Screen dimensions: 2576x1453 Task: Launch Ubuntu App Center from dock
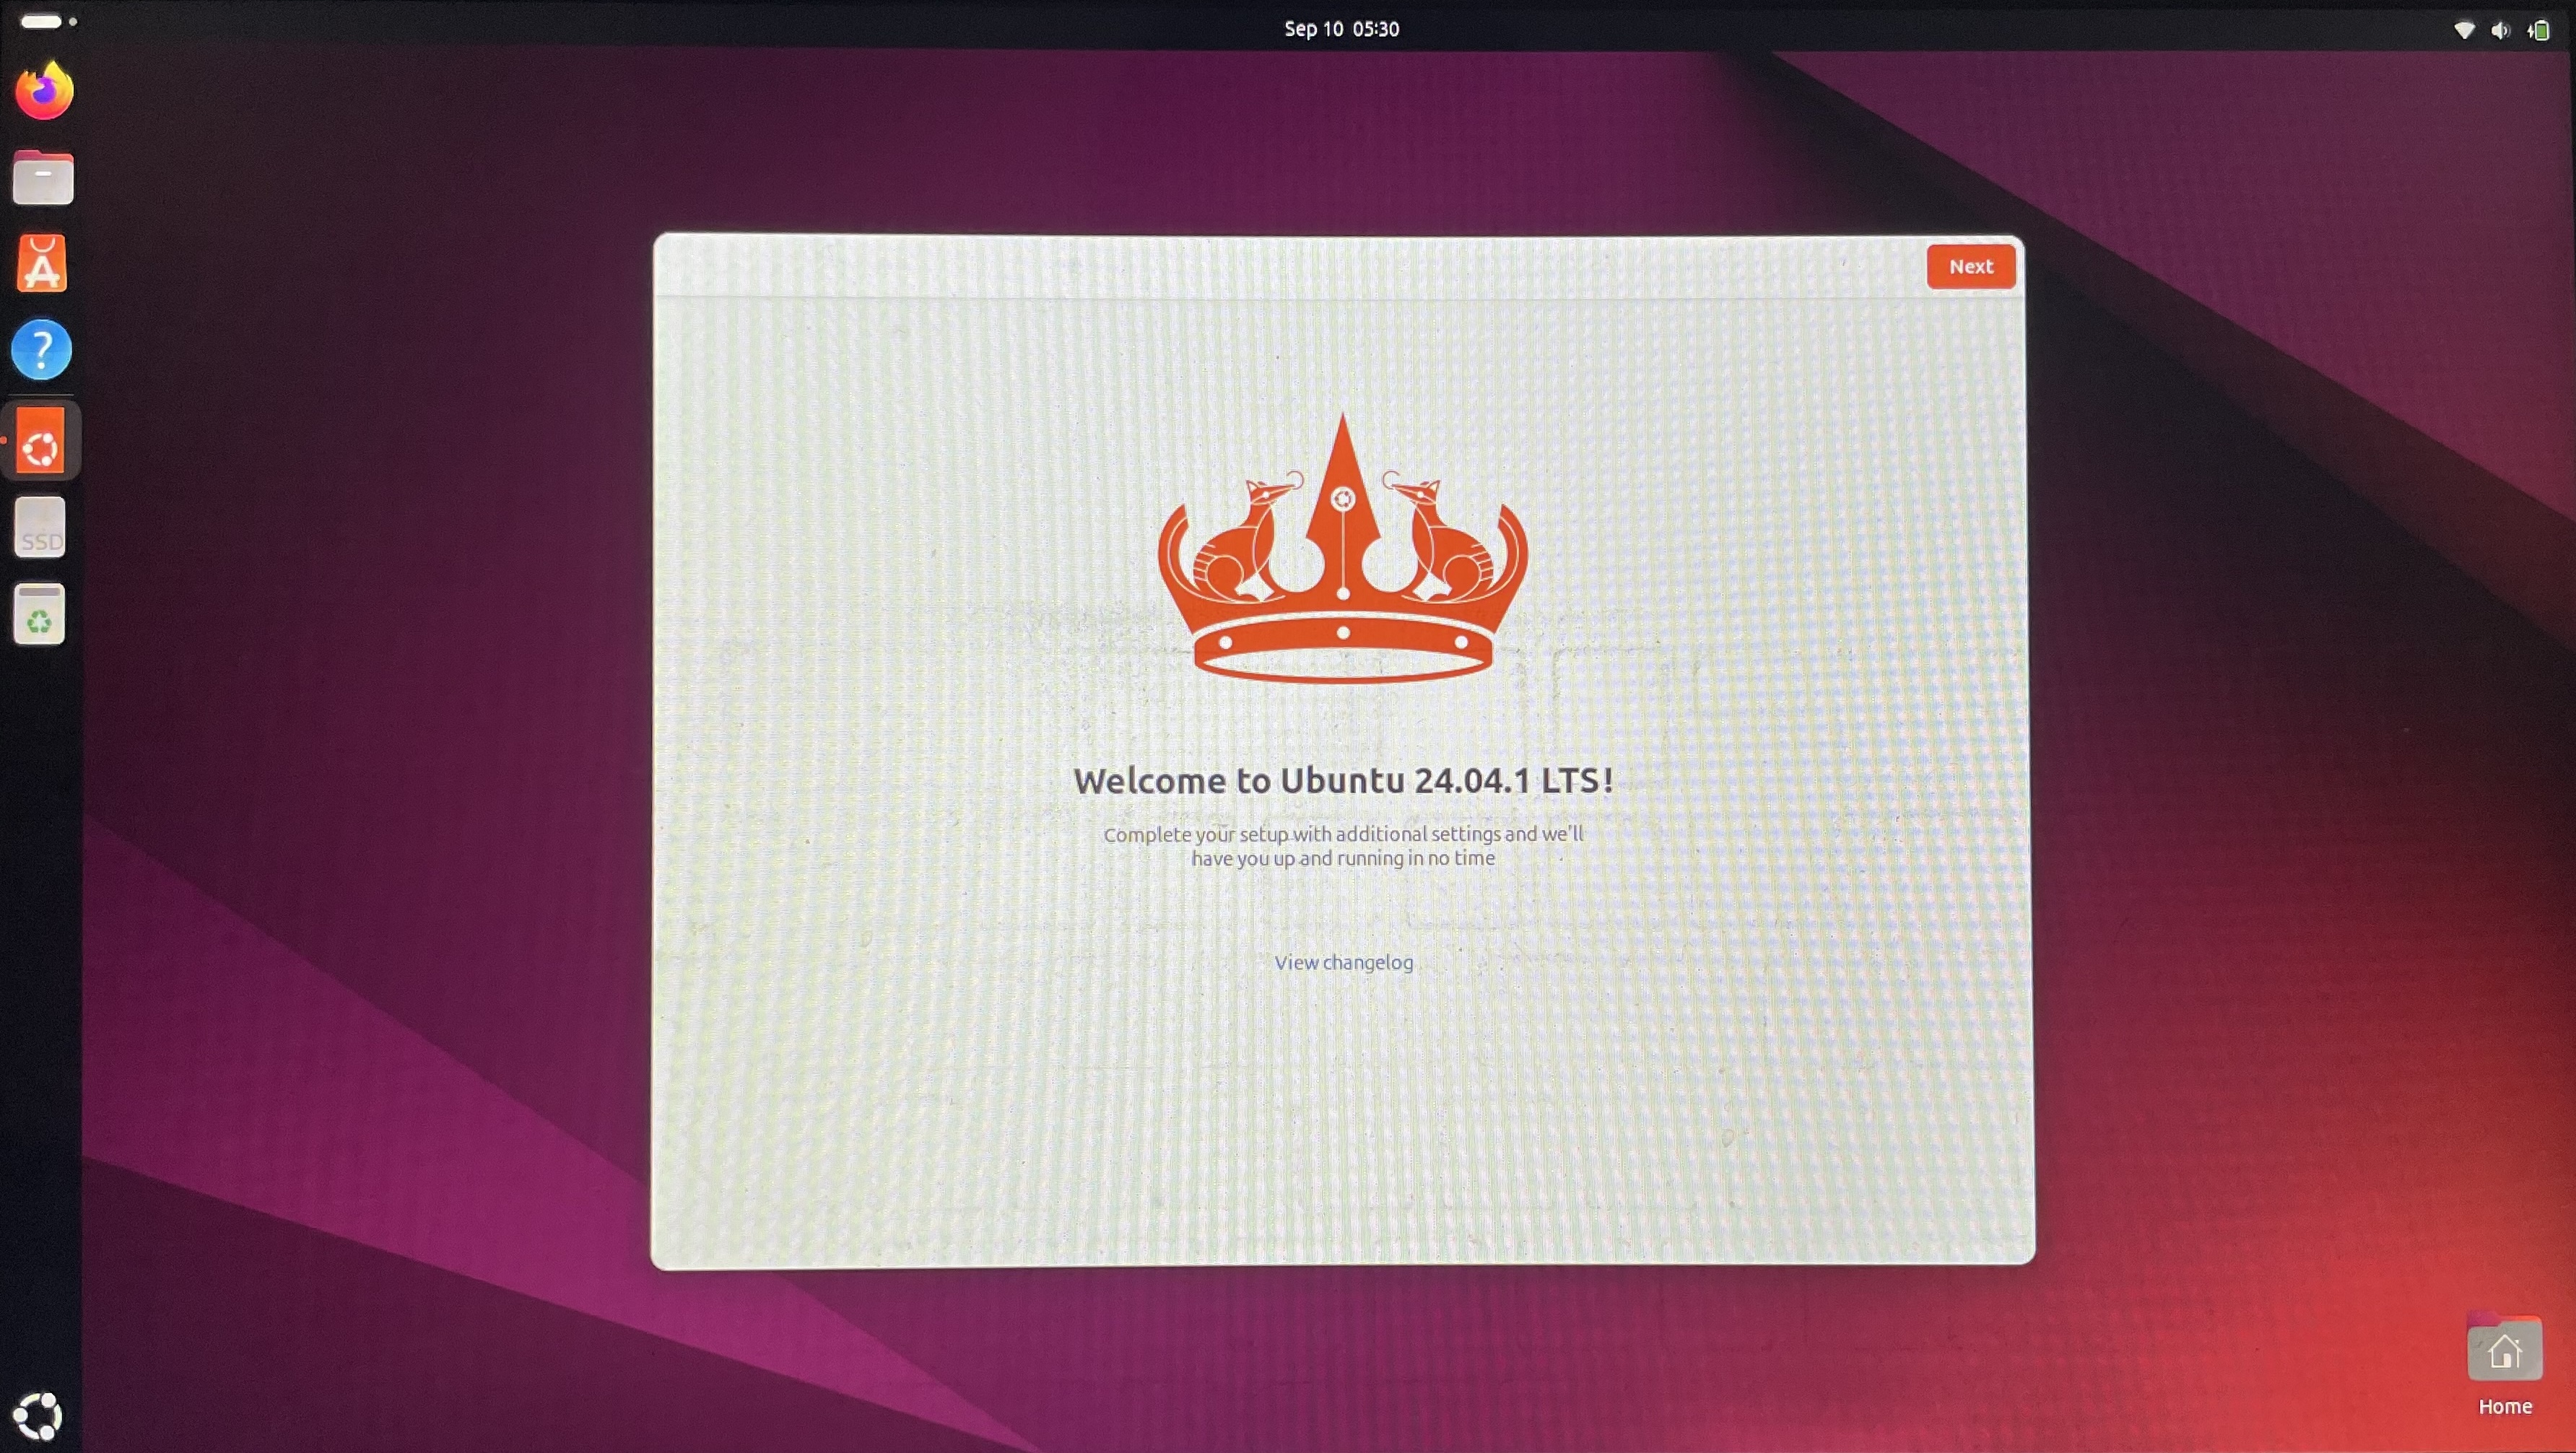[x=42, y=264]
